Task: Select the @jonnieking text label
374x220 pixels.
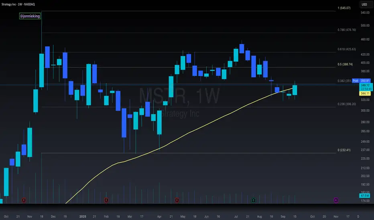Action: click(x=30, y=16)
